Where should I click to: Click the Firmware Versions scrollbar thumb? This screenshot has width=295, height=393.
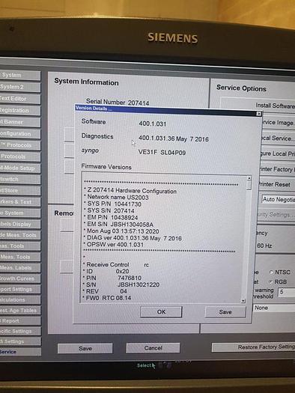(249, 185)
